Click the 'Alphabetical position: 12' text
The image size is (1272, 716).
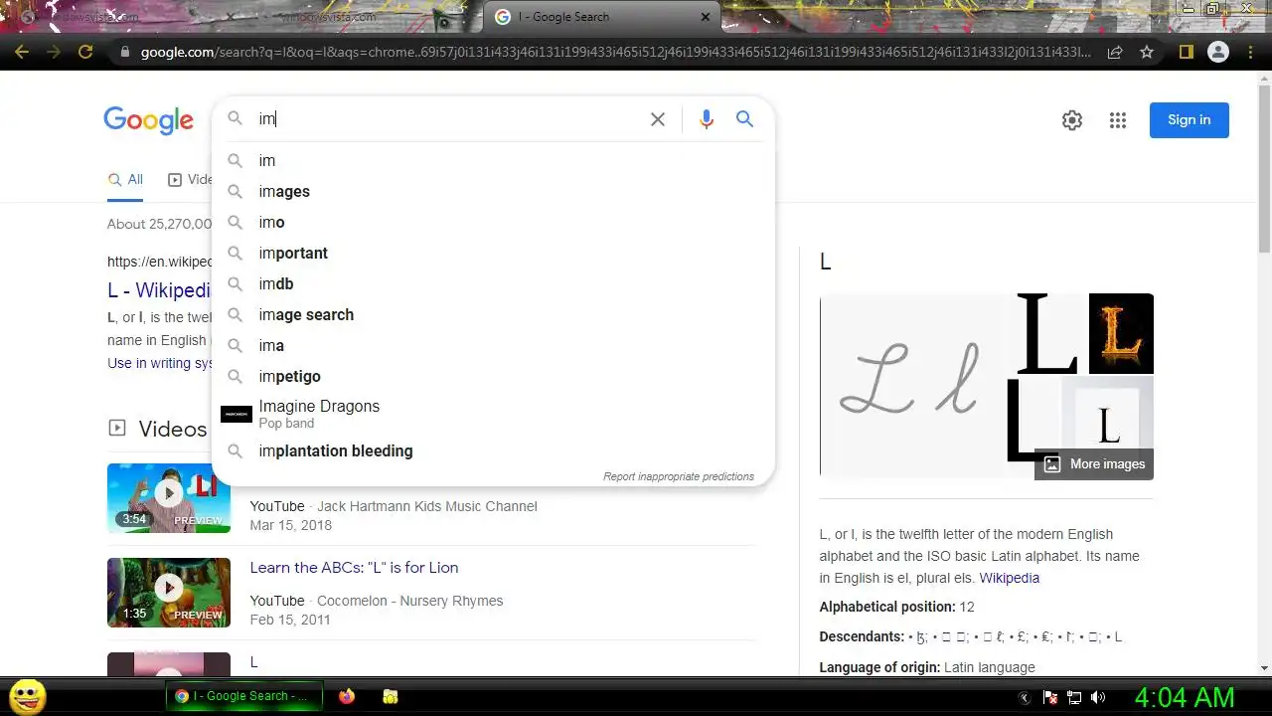tap(896, 607)
